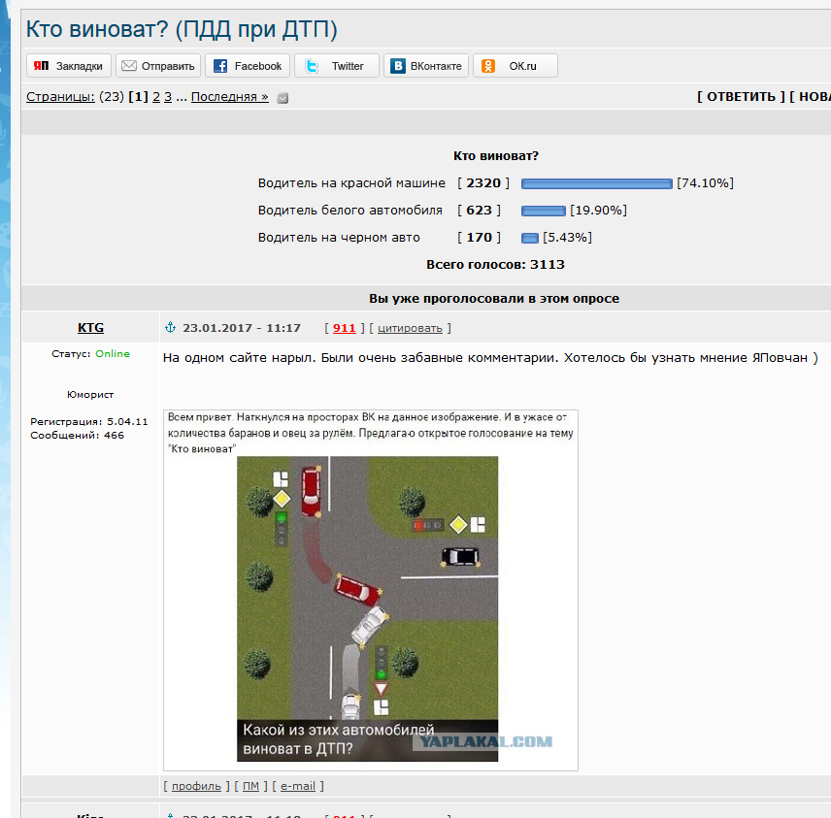The height and width of the screenshot is (818, 831).
Task: Quote KTG's post with цитировать
Action: (x=410, y=328)
